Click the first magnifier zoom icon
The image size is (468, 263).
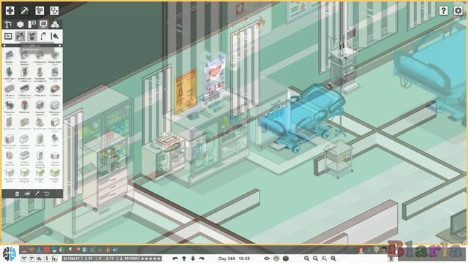[306, 259]
